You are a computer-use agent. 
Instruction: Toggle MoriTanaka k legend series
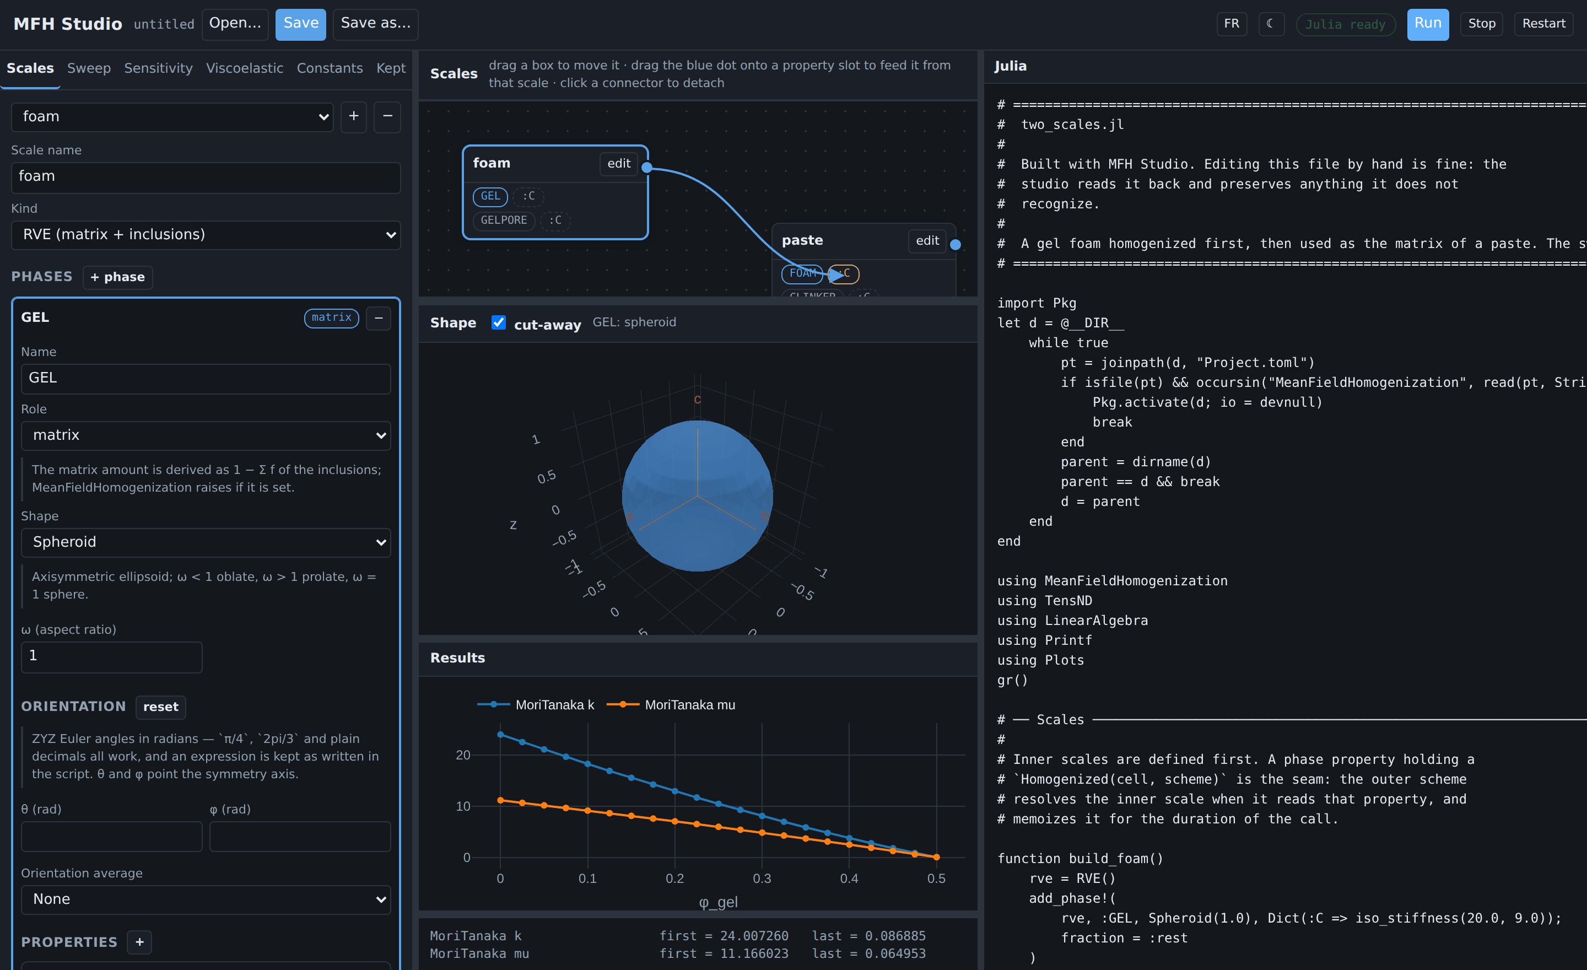[535, 705]
